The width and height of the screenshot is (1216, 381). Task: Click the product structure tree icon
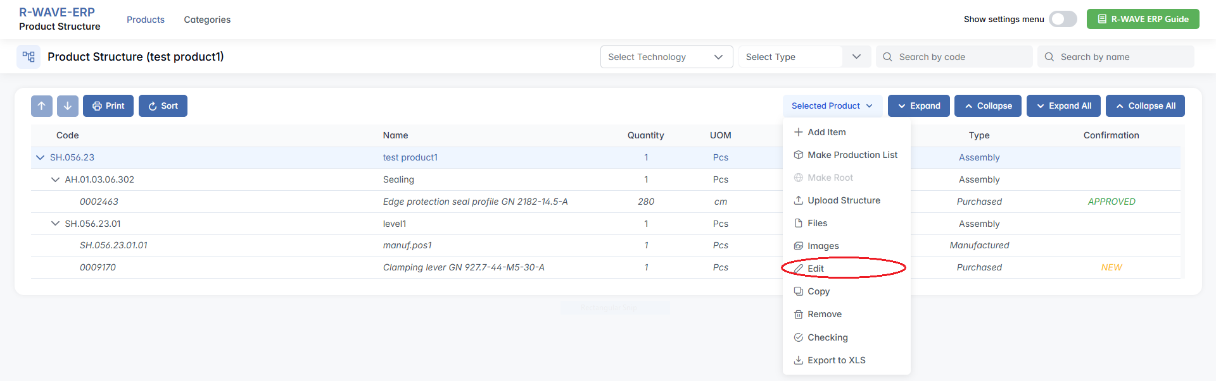[x=28, y=57]
